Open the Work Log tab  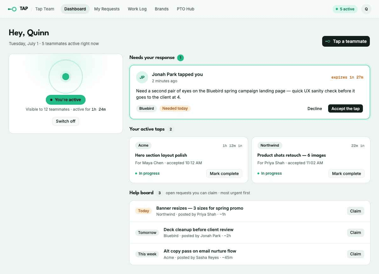click(x=137, y=9)
